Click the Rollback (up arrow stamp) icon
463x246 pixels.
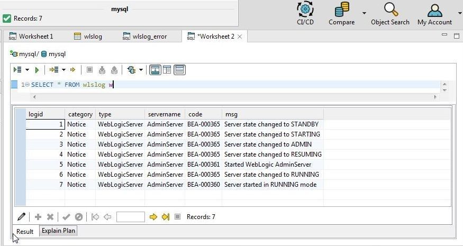pos(114,70)
